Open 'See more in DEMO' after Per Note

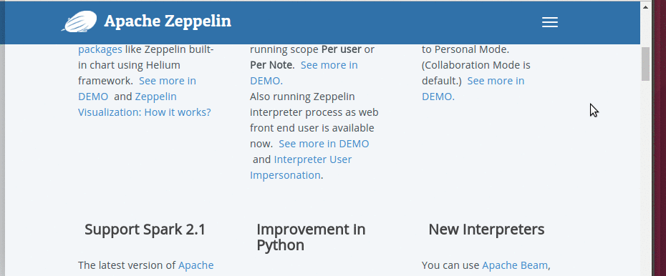pos(304,73)
